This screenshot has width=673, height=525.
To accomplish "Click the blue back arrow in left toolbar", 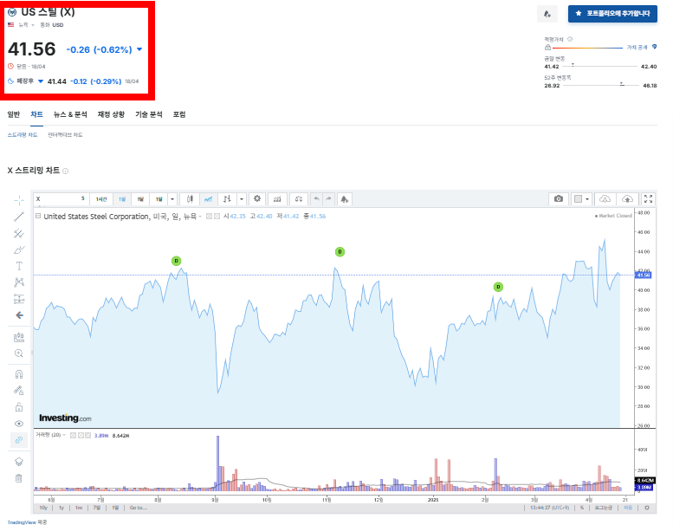I will pos(19,315).
